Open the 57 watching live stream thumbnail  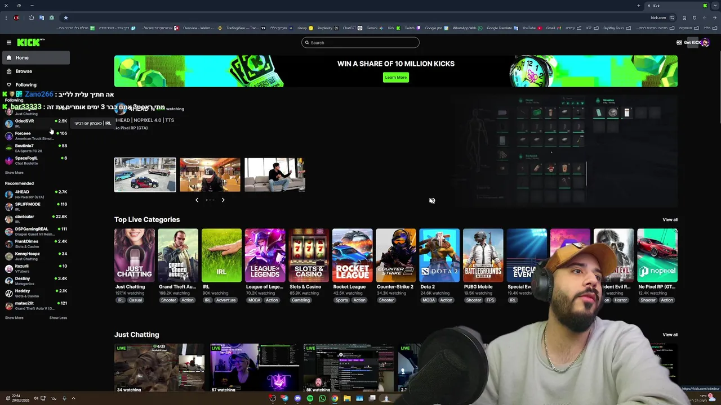tap(255, 368)
